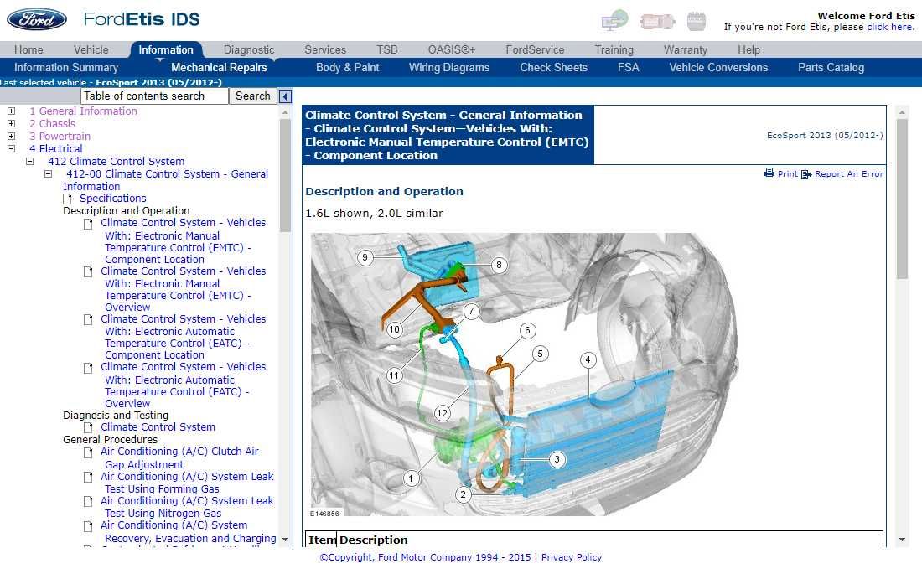Screen dimensions: 922x584
Task: Click the document icon beside Specifications
Action: (68, 199)
